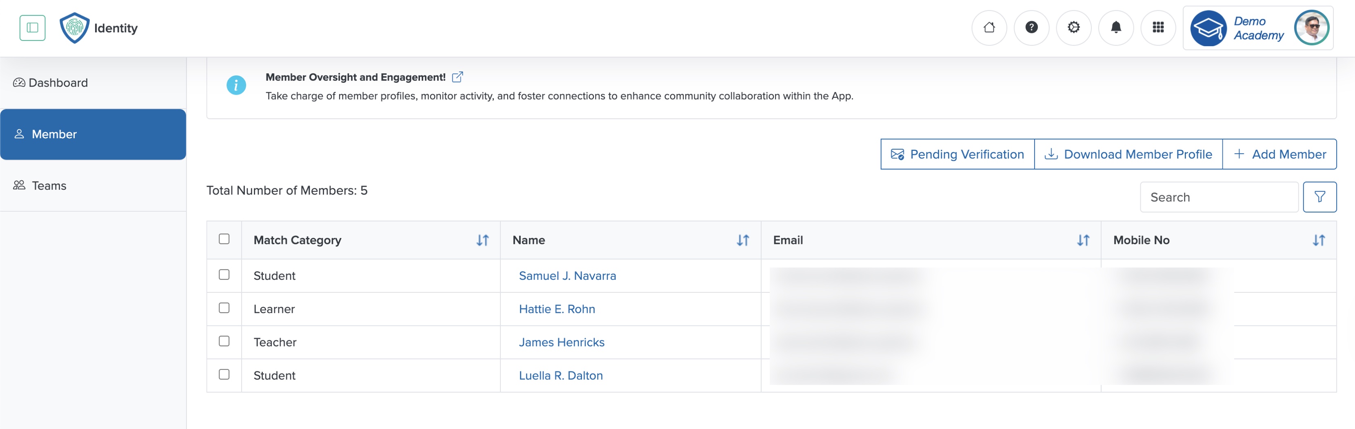
Task: Open the settings gear icon
Action: click(1073, 28)
